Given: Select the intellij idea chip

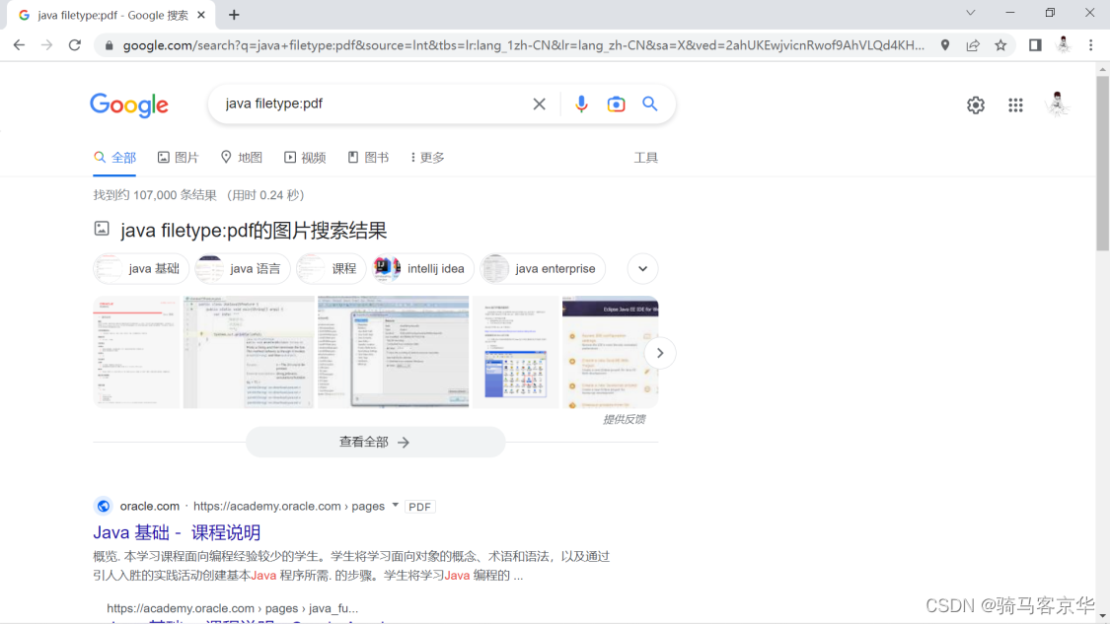Looking at the screenshot, I should 422,269.
